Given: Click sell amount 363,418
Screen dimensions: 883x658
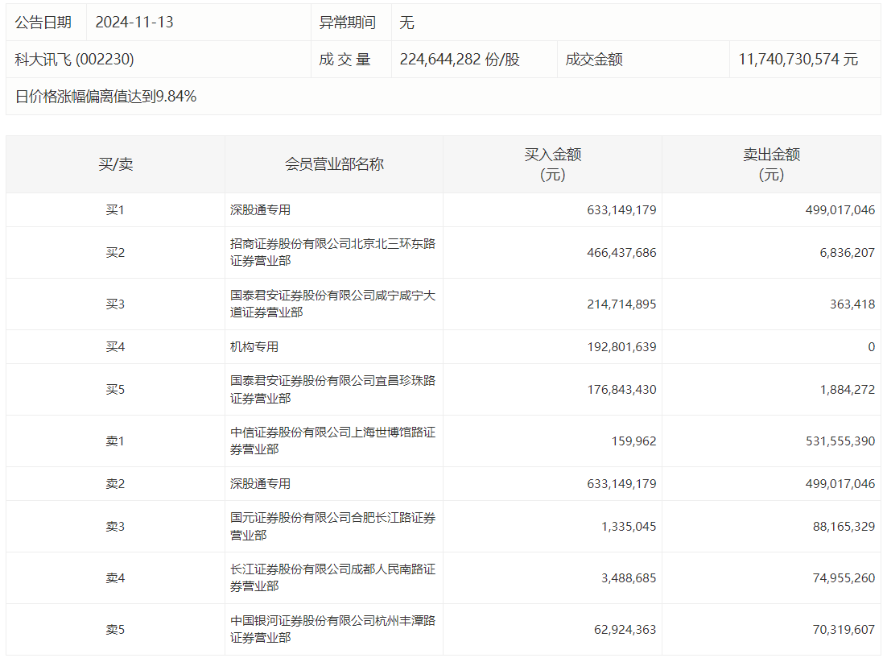Looking at the screenshot, I should pyautogui.click(x=852, y=304).
